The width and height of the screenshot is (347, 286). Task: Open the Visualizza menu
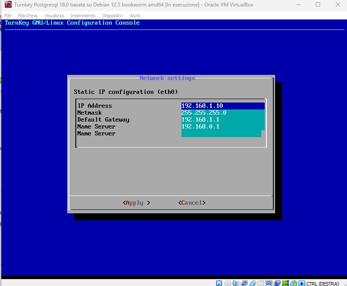click(54, 16)
